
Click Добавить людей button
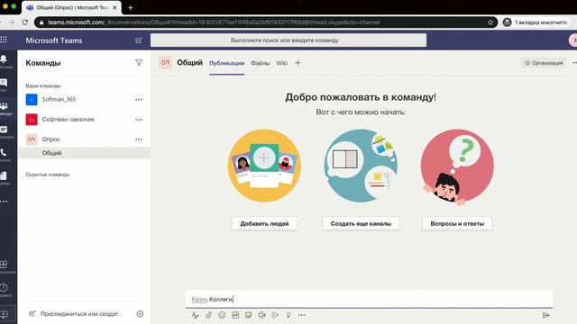coord(264,223)
